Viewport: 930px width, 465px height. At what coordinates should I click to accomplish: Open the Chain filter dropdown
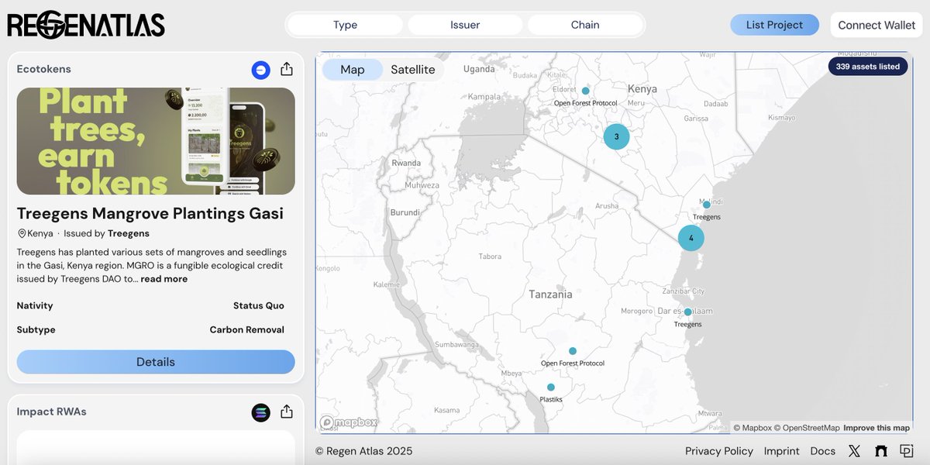click(585, 25)
